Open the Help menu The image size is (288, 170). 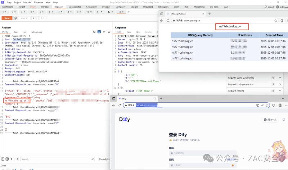(x=55, y=3)
